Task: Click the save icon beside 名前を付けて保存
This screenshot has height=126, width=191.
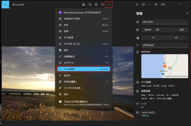Action: 60,19
